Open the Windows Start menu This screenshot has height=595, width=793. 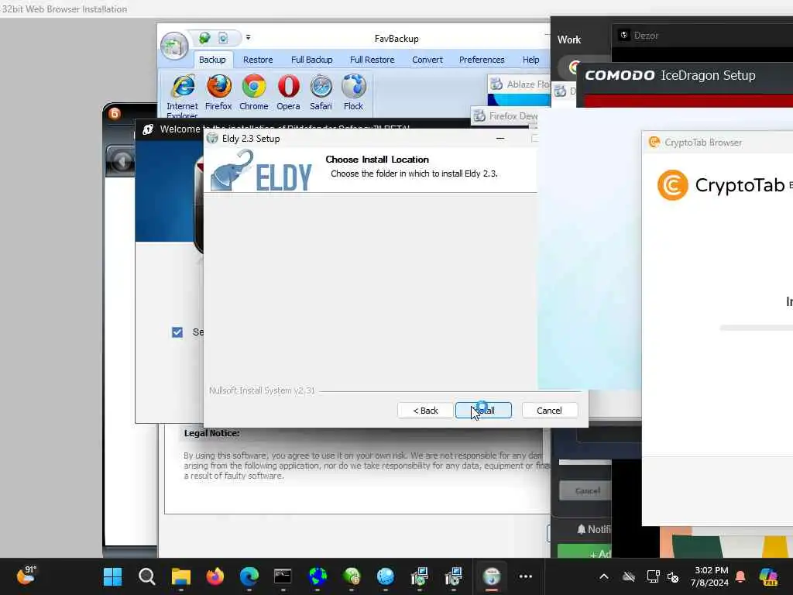tap(112, 576)
